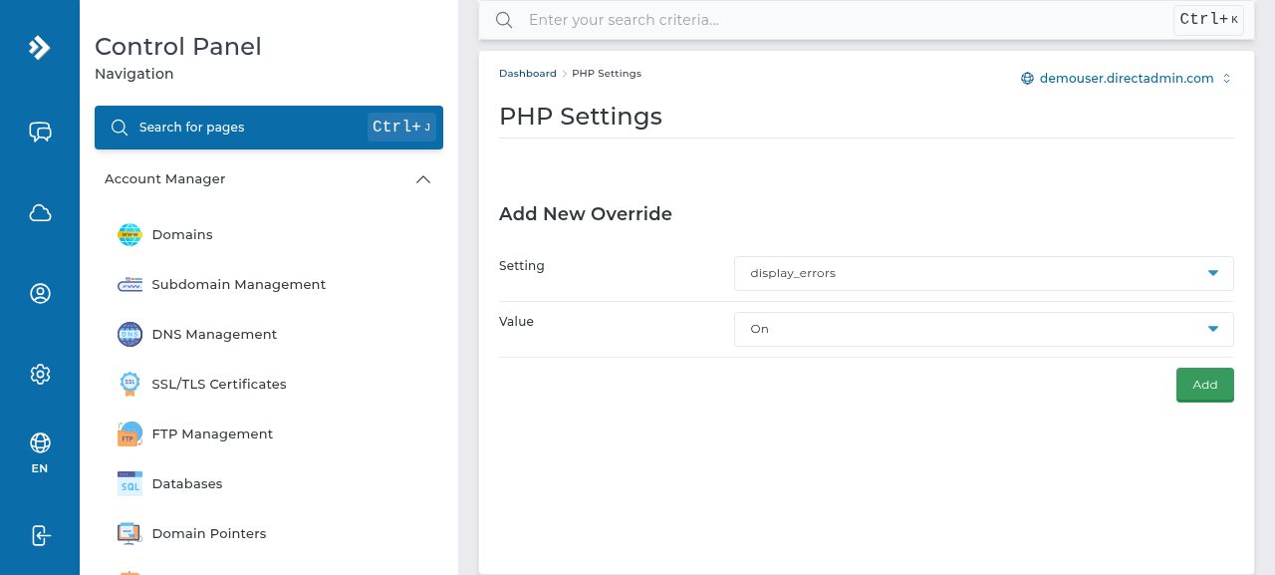1275x575 pixels.
Task: Open SSL/TLS Certificates page
Action: coord(219,384)
